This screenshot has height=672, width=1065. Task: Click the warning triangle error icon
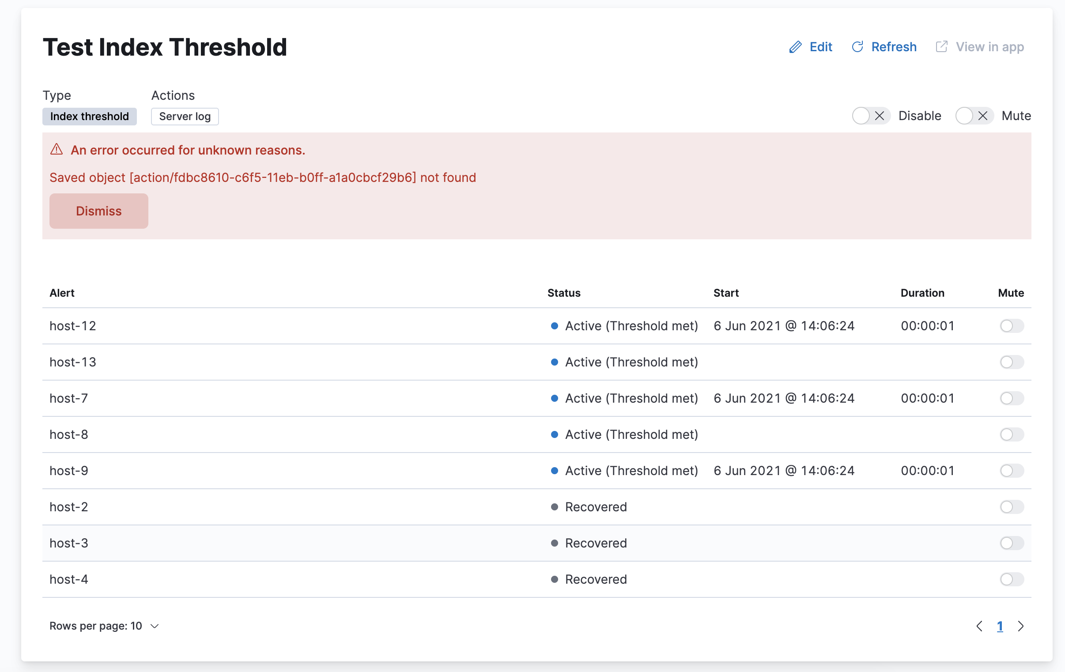pos(57,150)
